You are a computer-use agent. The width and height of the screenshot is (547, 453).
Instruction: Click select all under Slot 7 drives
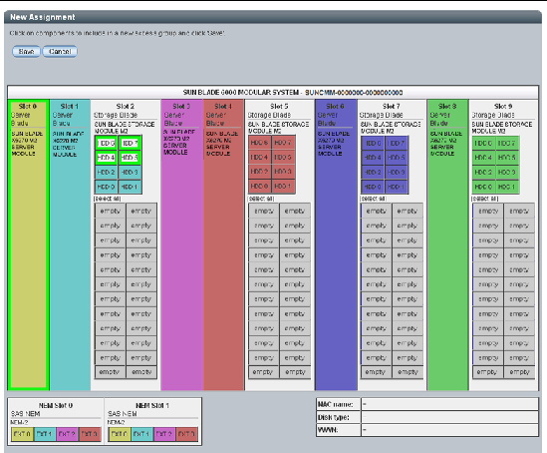[374, 199]
